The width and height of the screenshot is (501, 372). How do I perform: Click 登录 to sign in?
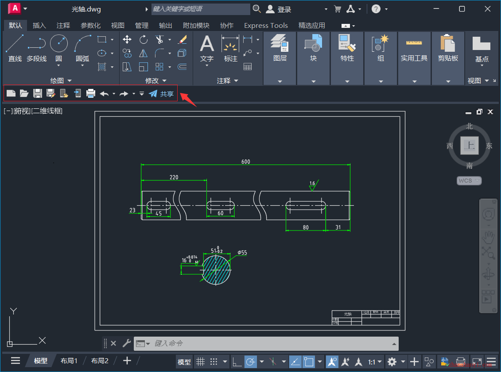[284, 9]
